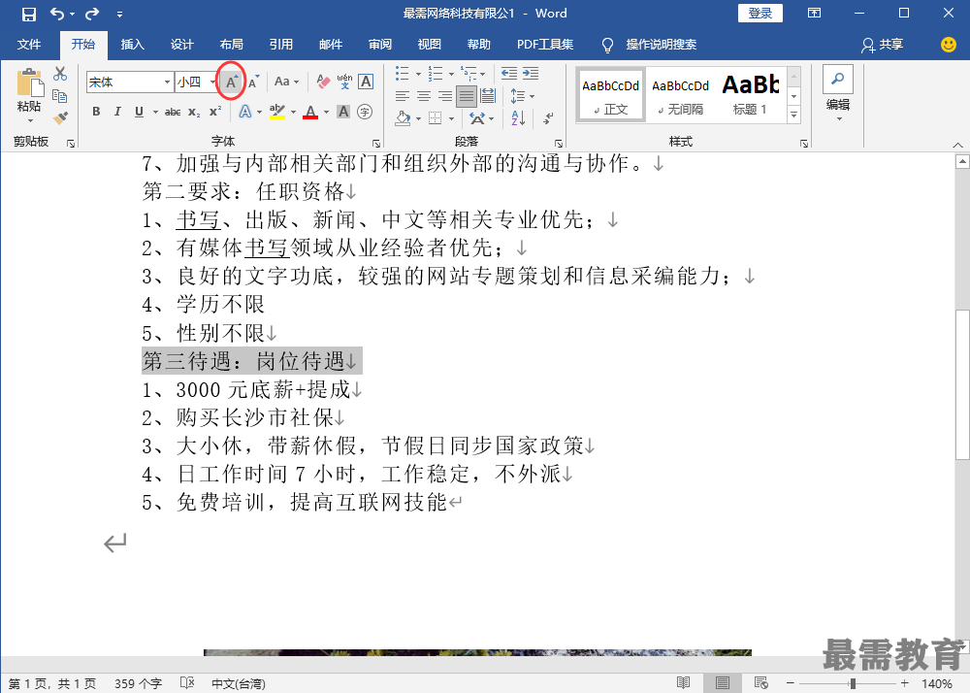
Task: Switch to the 插入 tab
Action: 132,45
